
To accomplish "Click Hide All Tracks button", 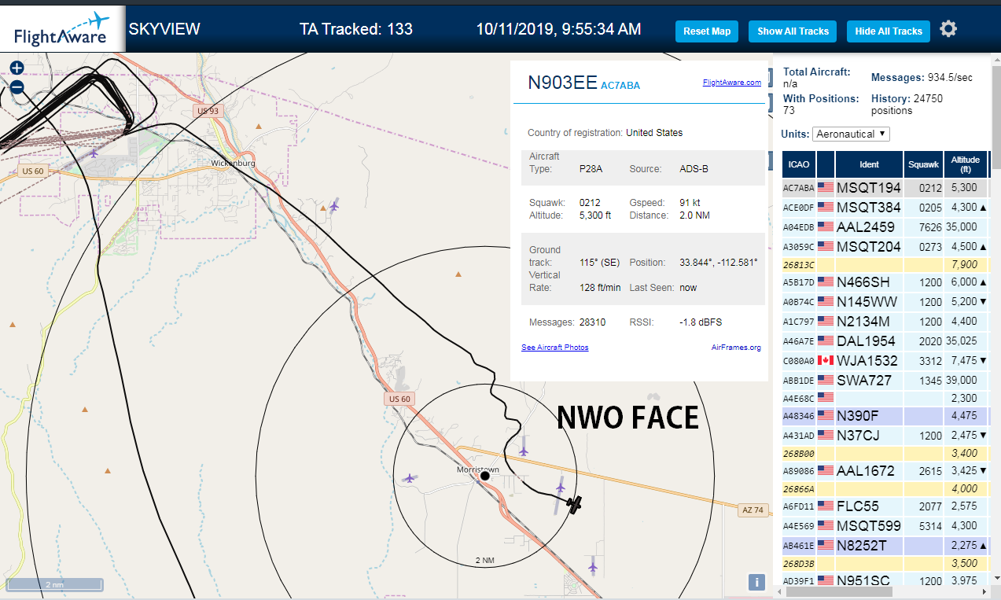I will click(x=889, y=31).
